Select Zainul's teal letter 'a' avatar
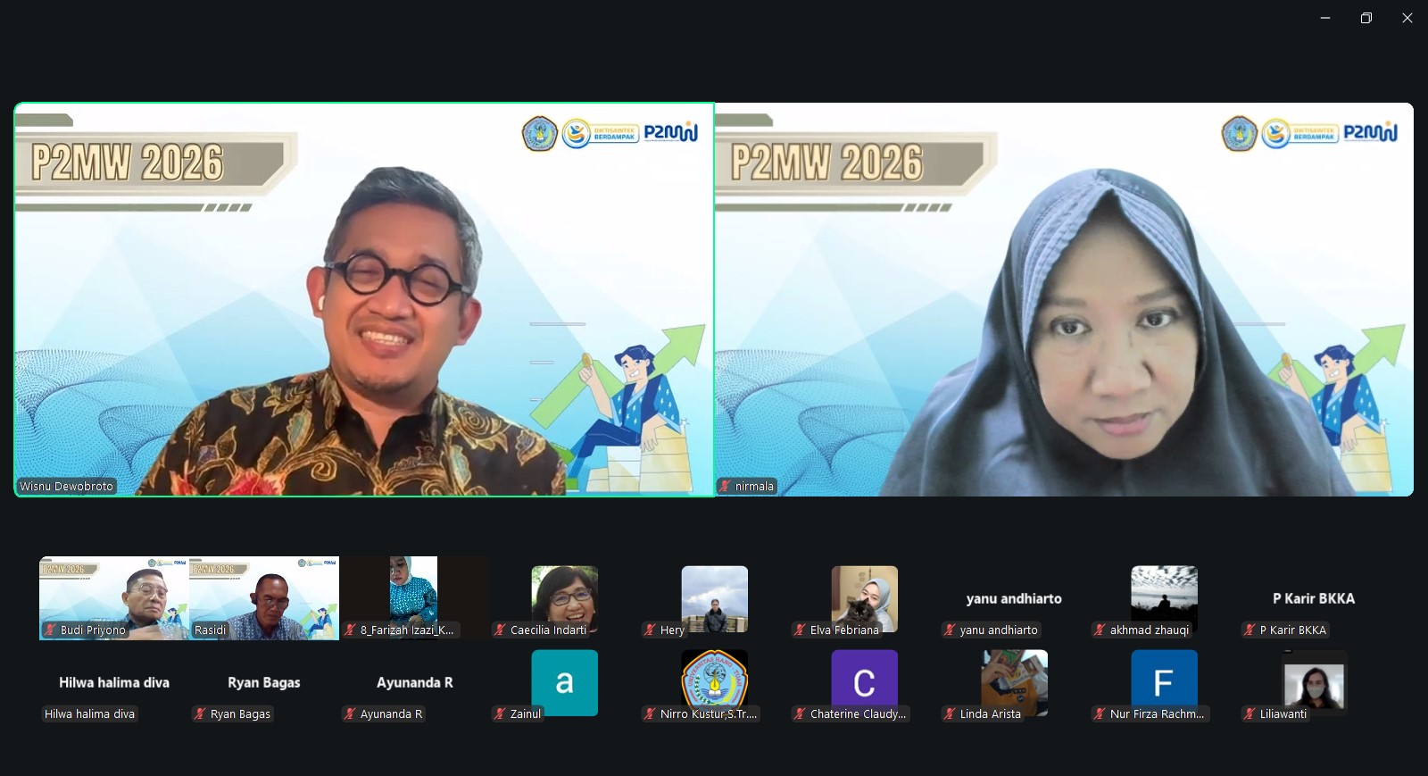 click(x=564, y=682)
